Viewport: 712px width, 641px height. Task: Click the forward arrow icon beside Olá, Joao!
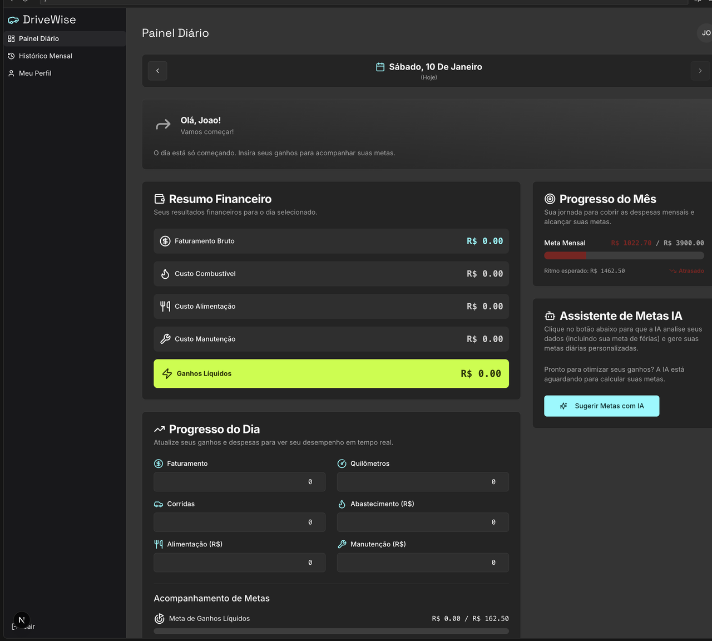[x=163, y=125]
